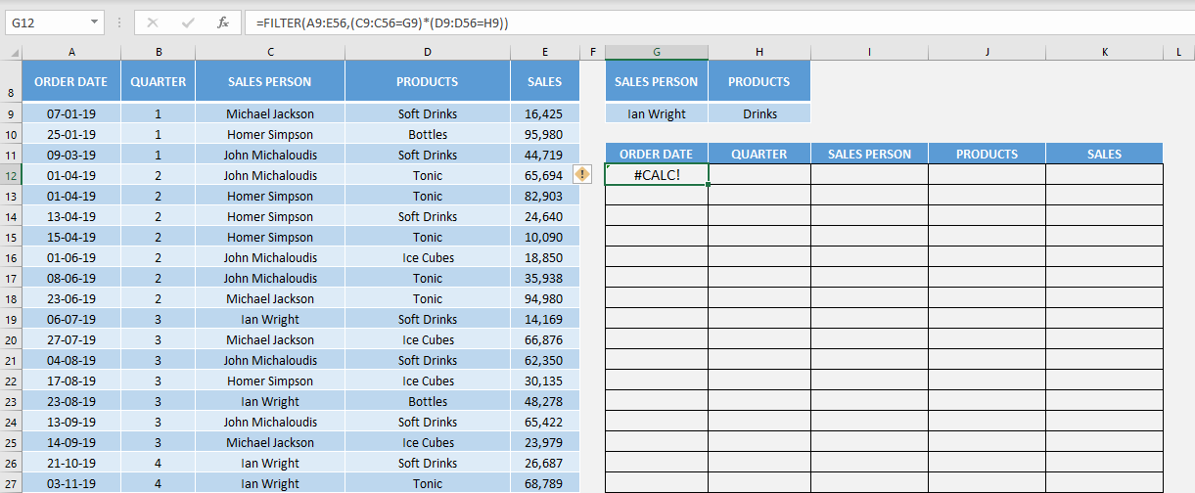
Task: Click the Ian Wright criteria cell
Action: coord(657,113)
